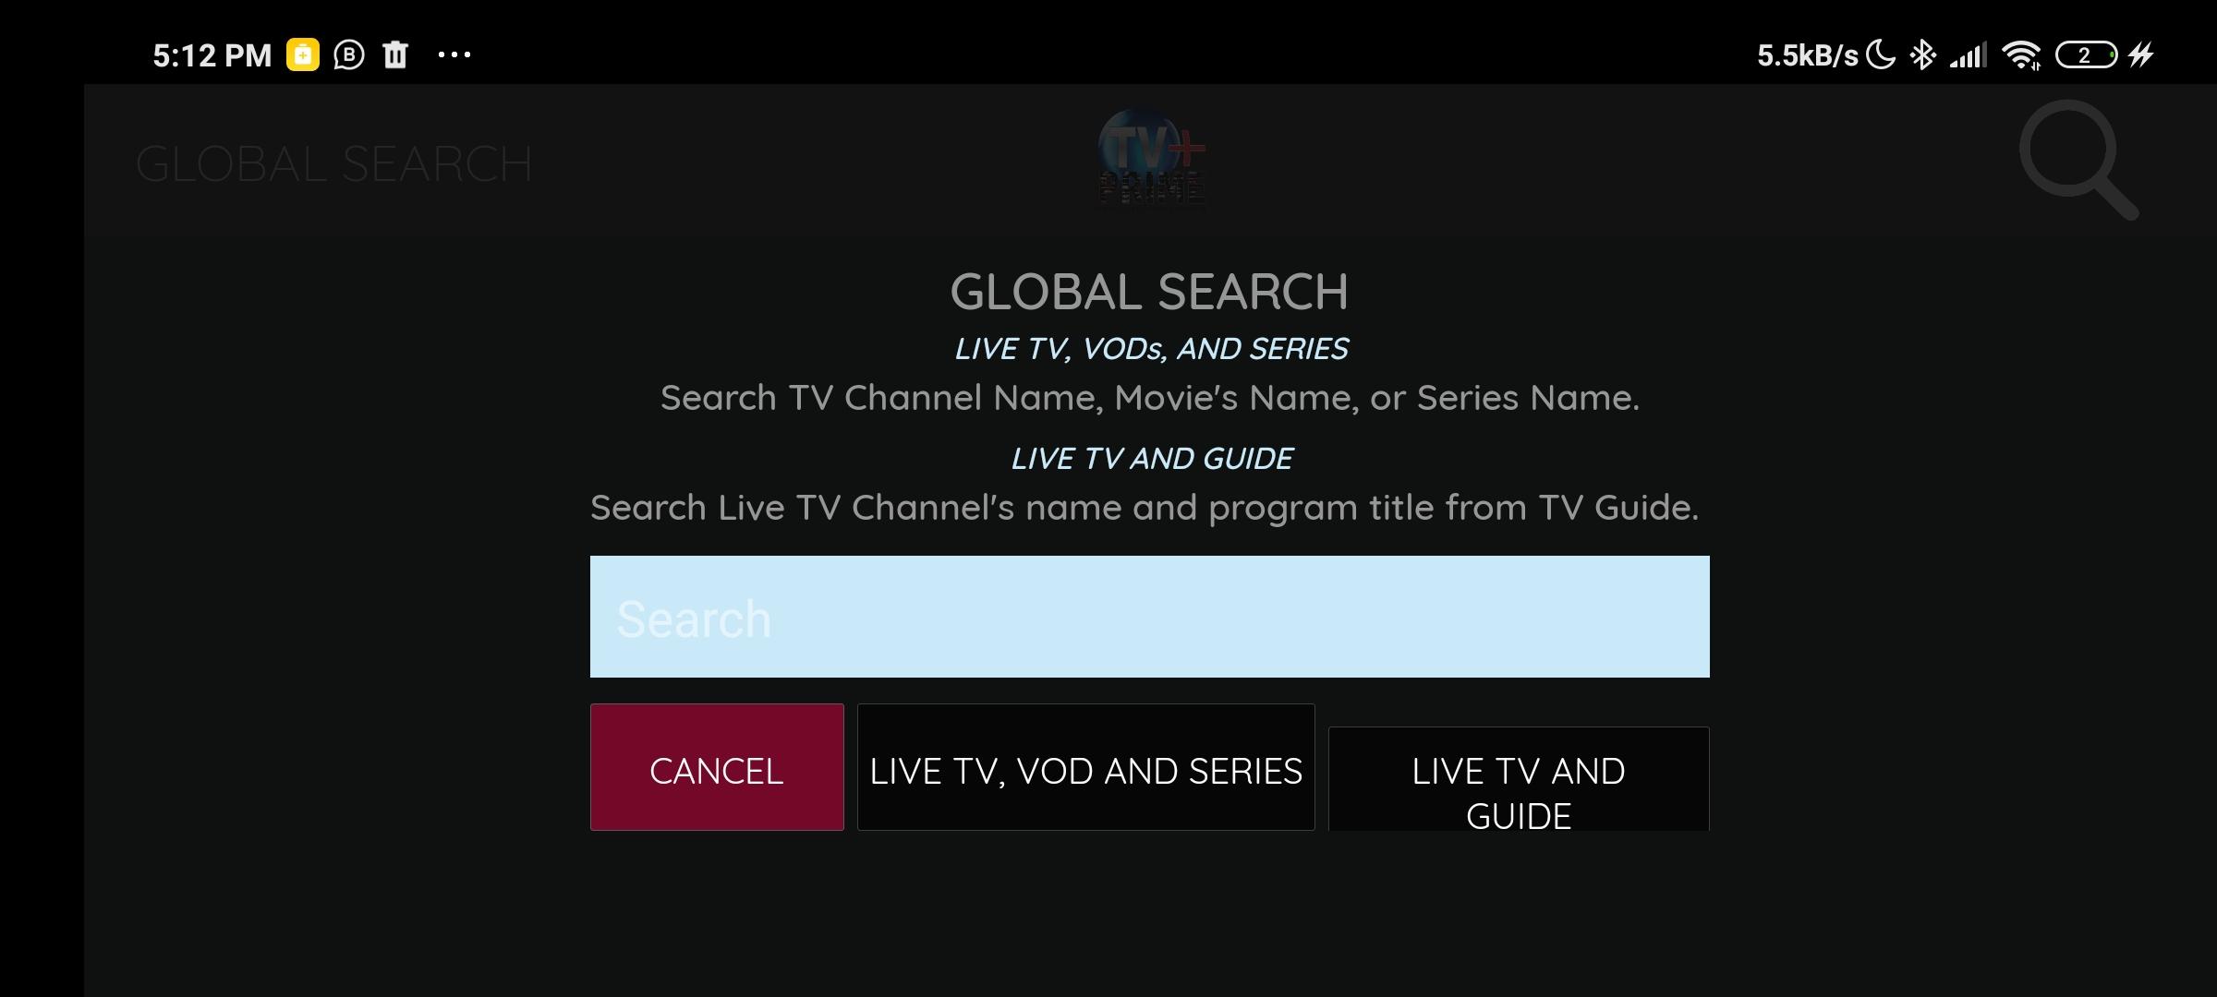Tap the 5:12 PM clock
Screen dimensions: 2217x997
[212, 55]
